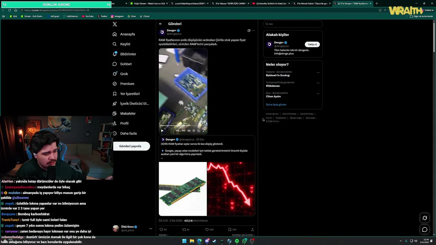Open Alıntıları görüntüle link
This screenshot has height=245, width=436.
point(243,235)
